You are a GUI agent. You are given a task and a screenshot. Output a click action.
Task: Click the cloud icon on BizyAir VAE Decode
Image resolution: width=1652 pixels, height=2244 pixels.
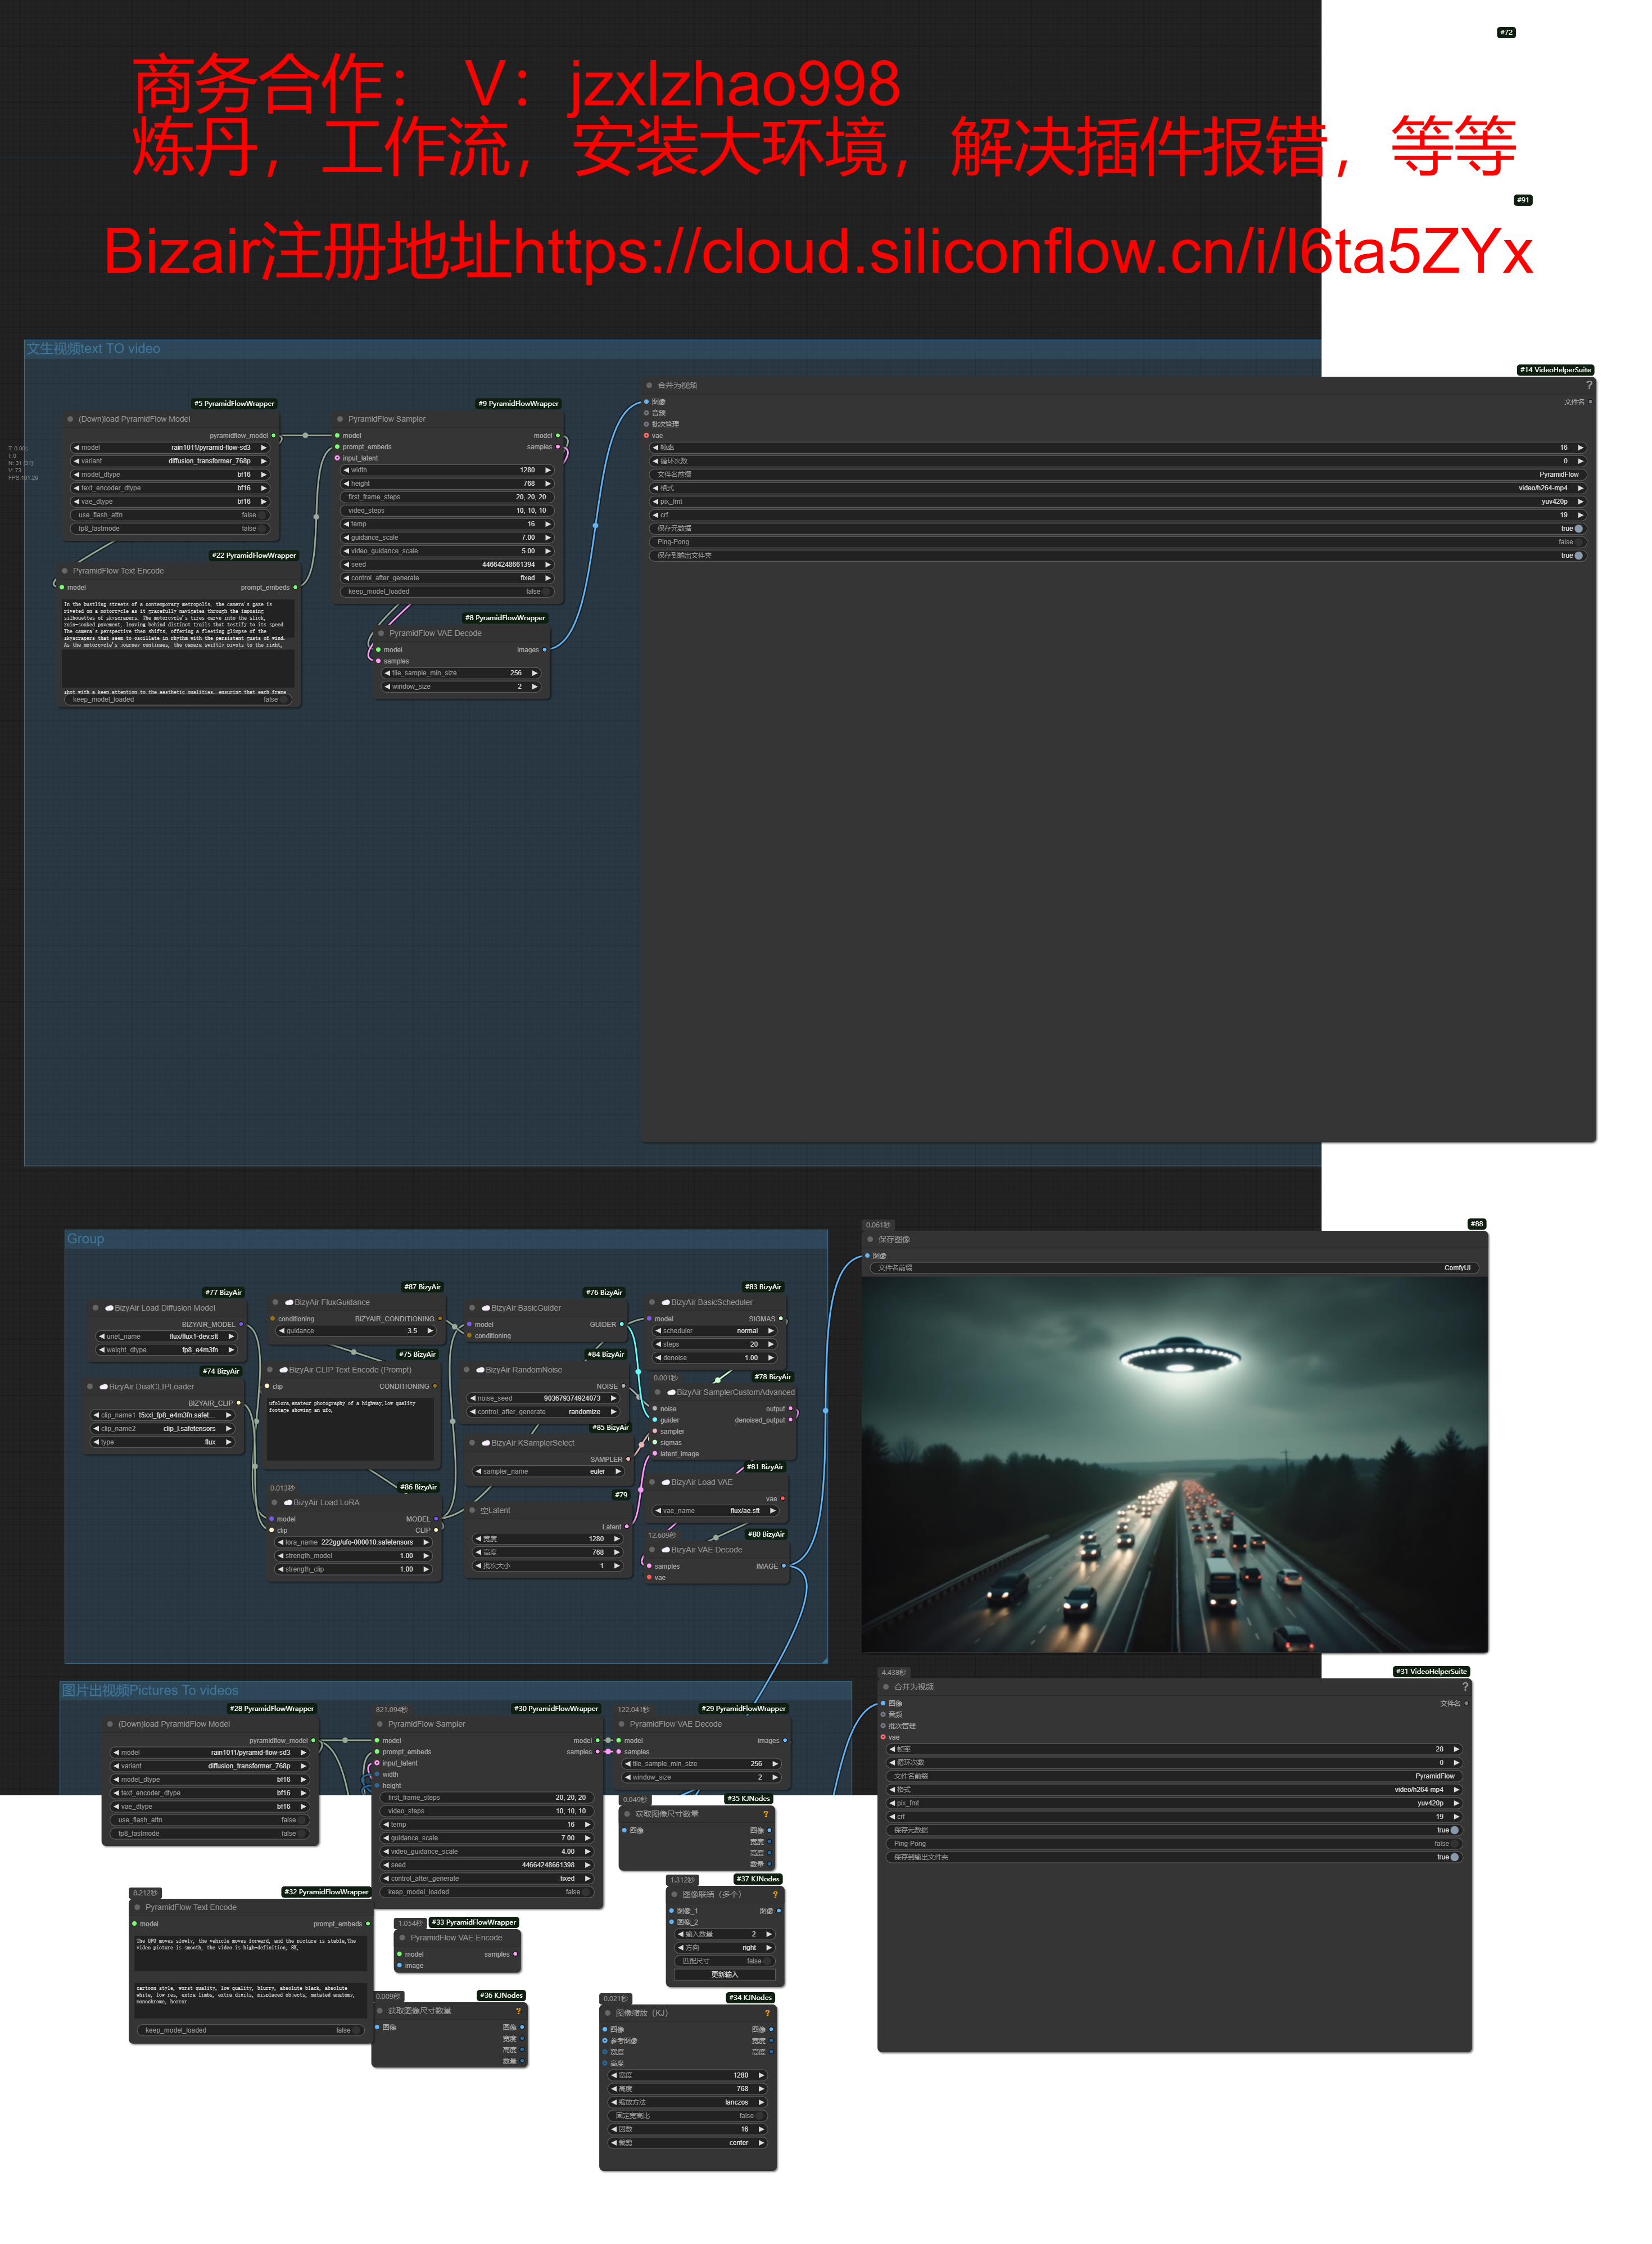pos(665,1550)
